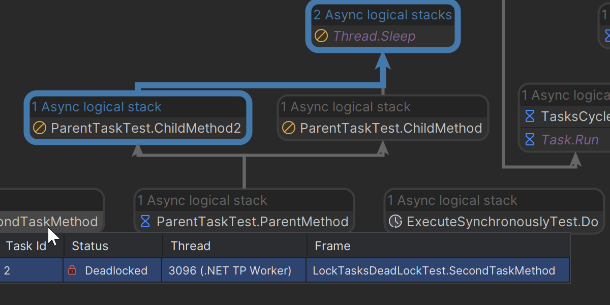Click the red lock icon beside Deadlocked
This screenshot has width=610, height=305.
pos(72,270)
